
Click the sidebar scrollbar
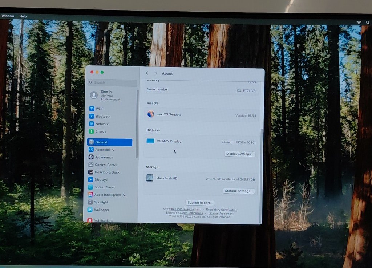click(137, 124)
